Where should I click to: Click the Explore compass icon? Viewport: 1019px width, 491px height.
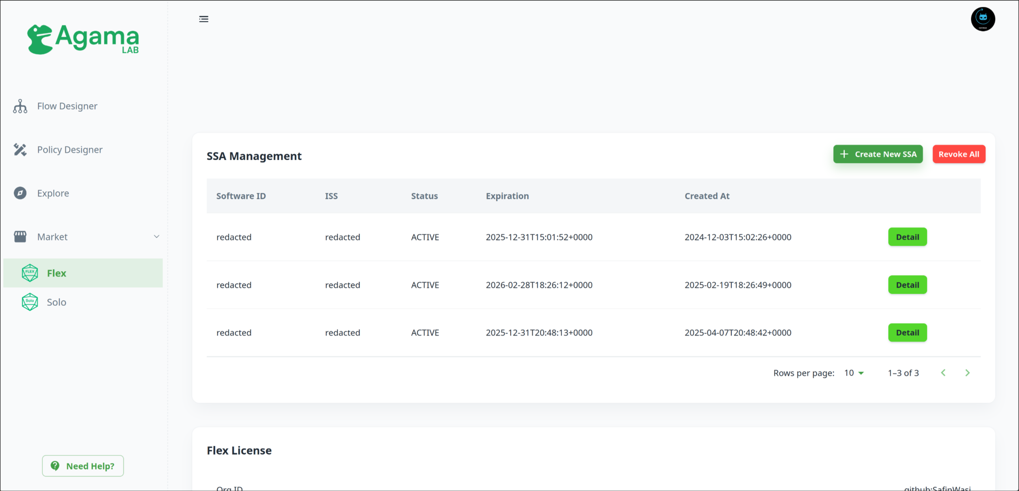tap(20, 193)
